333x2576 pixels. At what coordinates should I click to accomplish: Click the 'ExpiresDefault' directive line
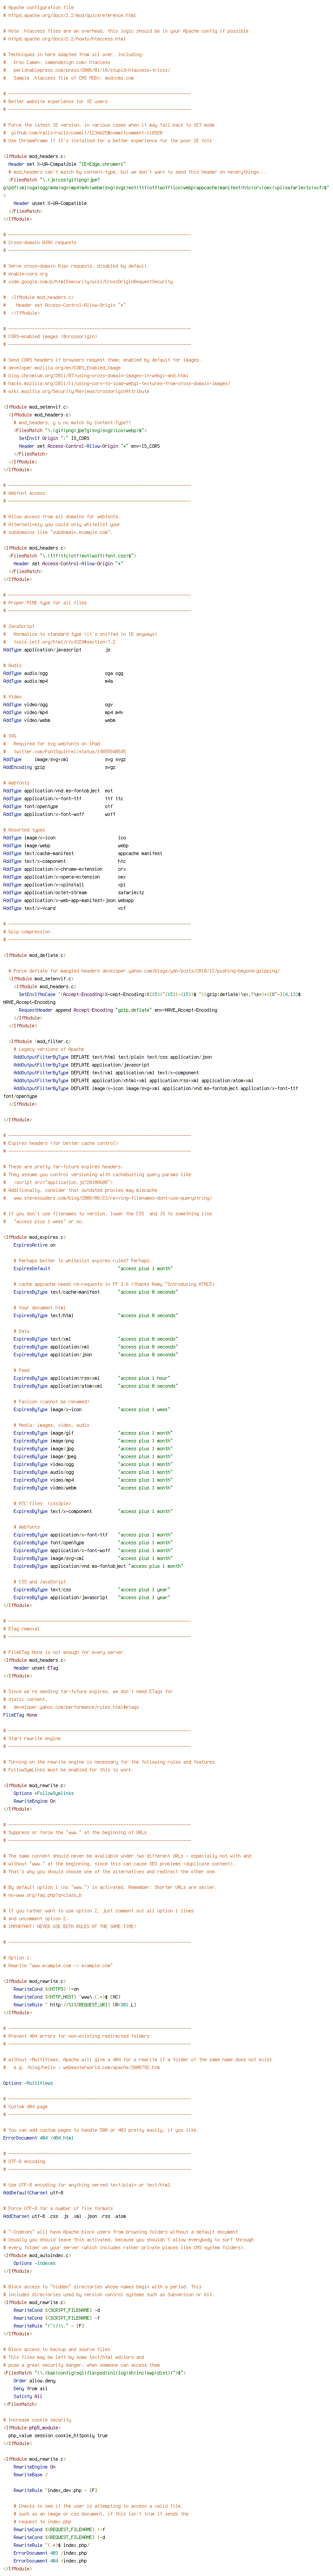point(93,1268)
